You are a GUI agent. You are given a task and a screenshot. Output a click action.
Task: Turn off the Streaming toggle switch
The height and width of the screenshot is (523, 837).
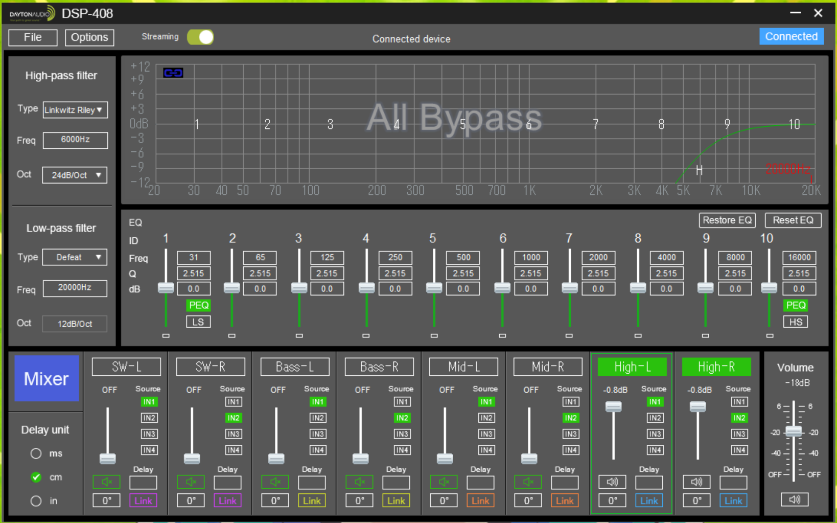(200, 37)
